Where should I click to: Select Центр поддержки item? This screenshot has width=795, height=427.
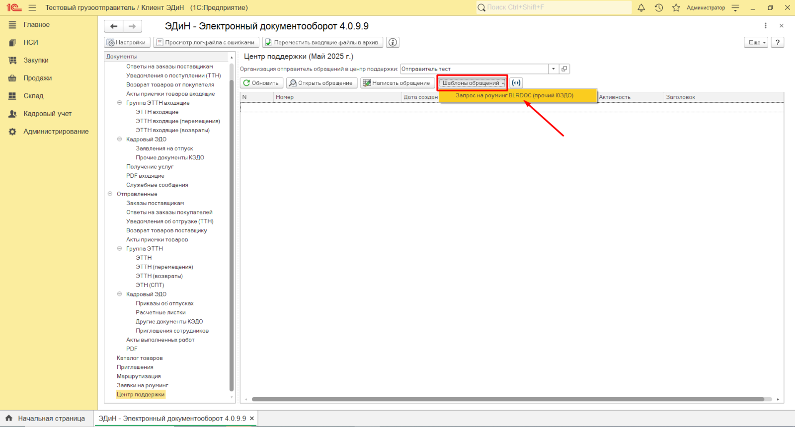point(141,395)
